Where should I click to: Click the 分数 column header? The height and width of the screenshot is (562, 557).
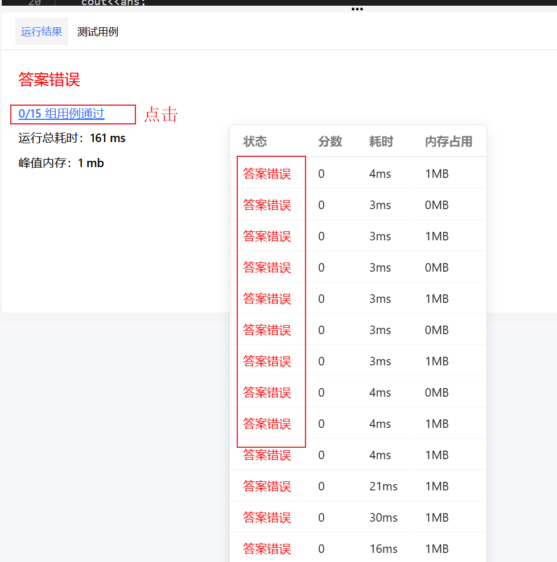(330, 141)
